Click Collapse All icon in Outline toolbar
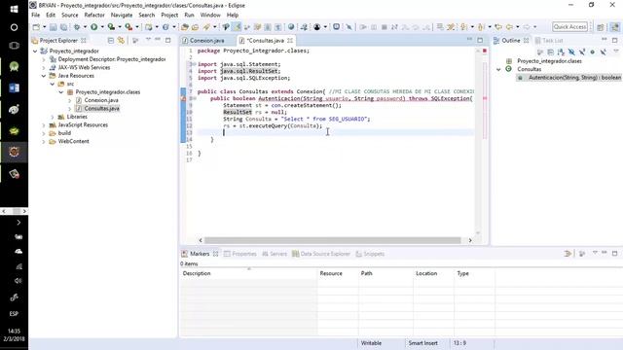Image resolution: width=623 pixels, height=350 pixels. 550,52
